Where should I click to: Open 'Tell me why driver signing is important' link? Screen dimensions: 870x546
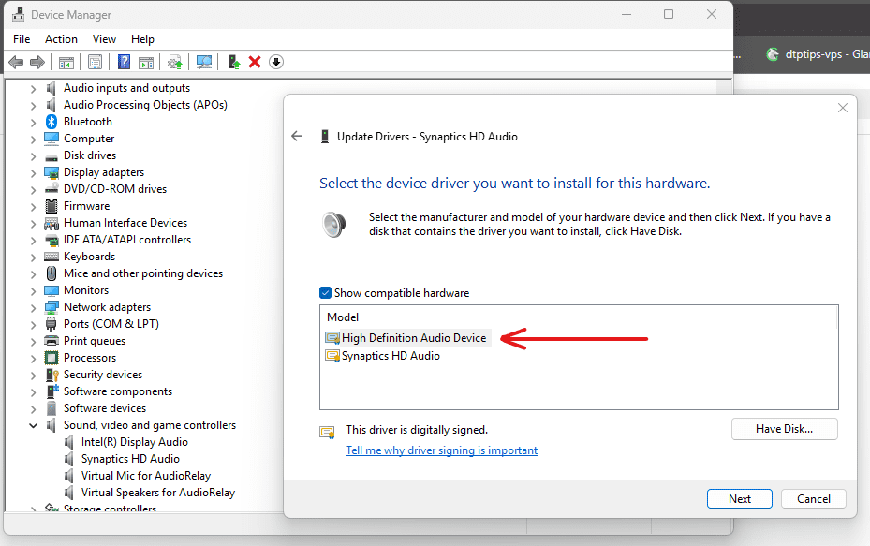pyautogui.click(x=441, y=450)
